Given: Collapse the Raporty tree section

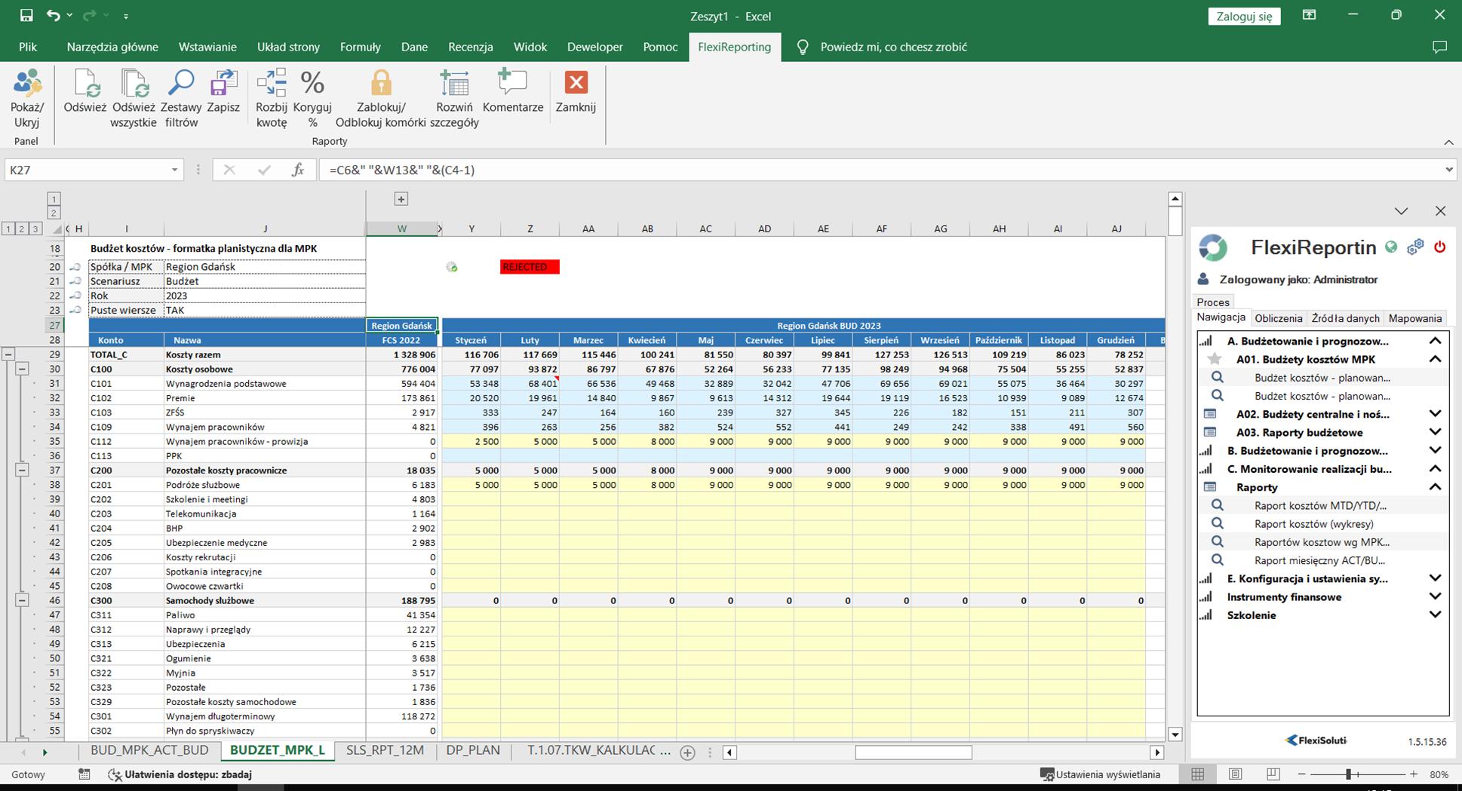Looking at the screenshot, I should click(x=1435, y=487).
